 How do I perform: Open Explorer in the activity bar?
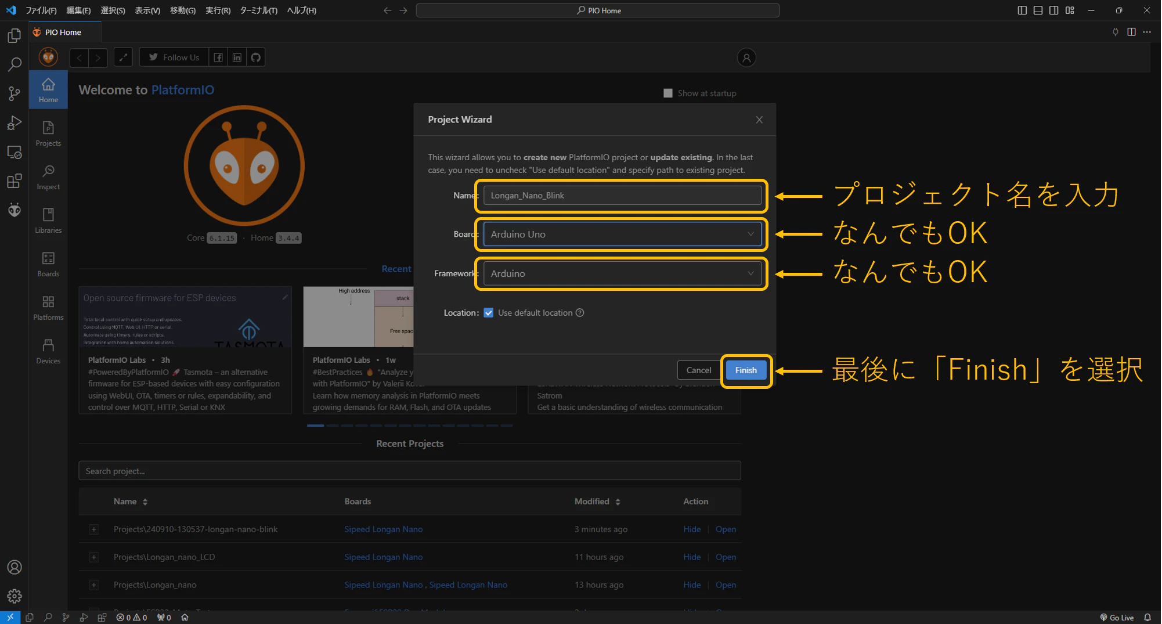(15, 36)
